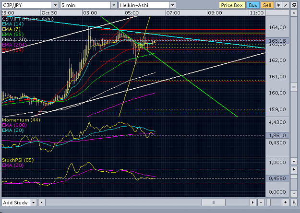Select EMA (20) label in StochRSI panel
This screenshot has width=300, height=213.
[x=13, y=165]
